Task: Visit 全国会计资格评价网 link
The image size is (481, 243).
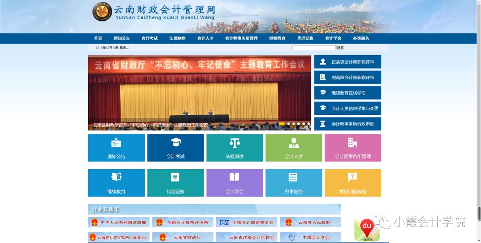Action: tap(183, 223)
